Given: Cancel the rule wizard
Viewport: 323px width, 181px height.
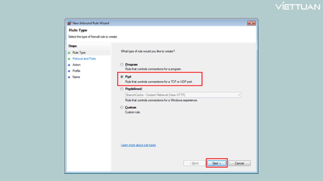Looking at the screenshot, I should pyautogui.click(x=239, y=163).
